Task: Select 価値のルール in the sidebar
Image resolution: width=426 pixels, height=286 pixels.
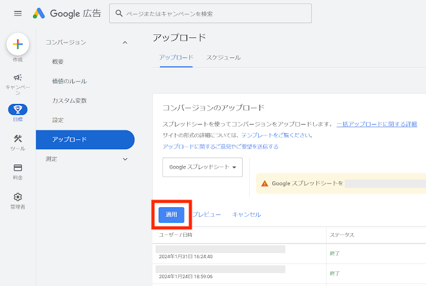Action: click(69, 81)
